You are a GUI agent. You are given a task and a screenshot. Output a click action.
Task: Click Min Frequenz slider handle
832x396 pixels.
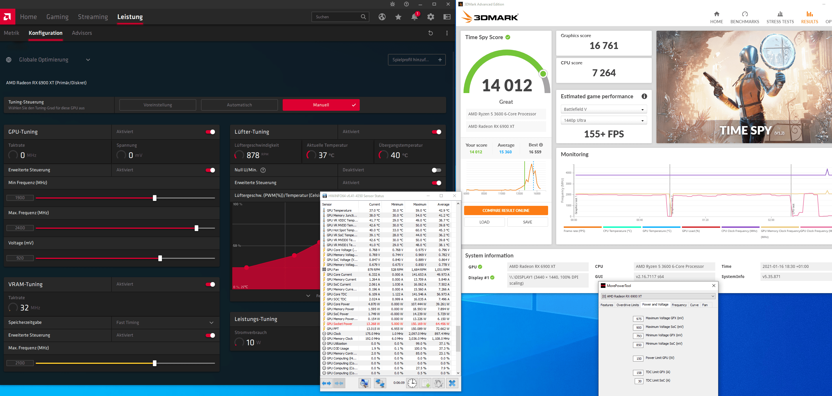coord(154,198)
